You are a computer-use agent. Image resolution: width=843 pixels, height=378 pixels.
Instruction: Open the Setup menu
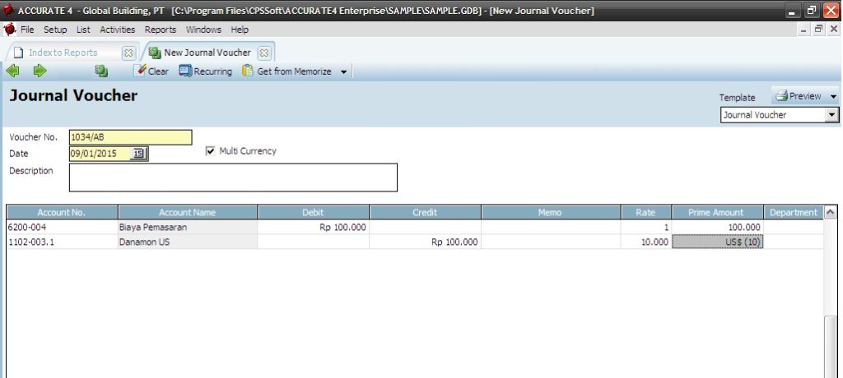55,30
